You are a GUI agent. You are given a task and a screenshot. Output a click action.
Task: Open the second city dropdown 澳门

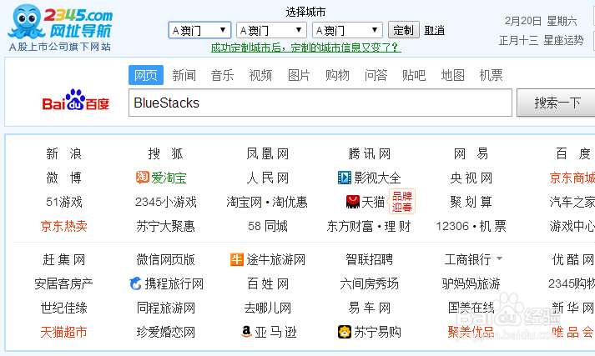[x=271, y=30]
